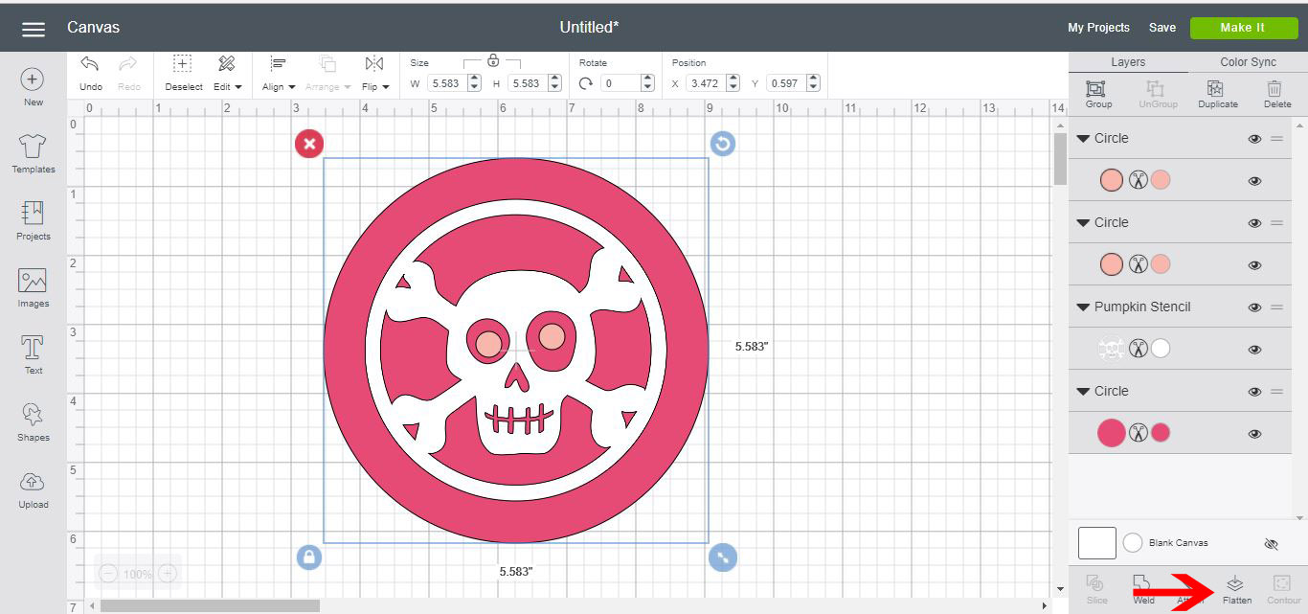Click the Upload icon
The height and width of the screenshot is (614, 1308).
[x=32, y=490]
